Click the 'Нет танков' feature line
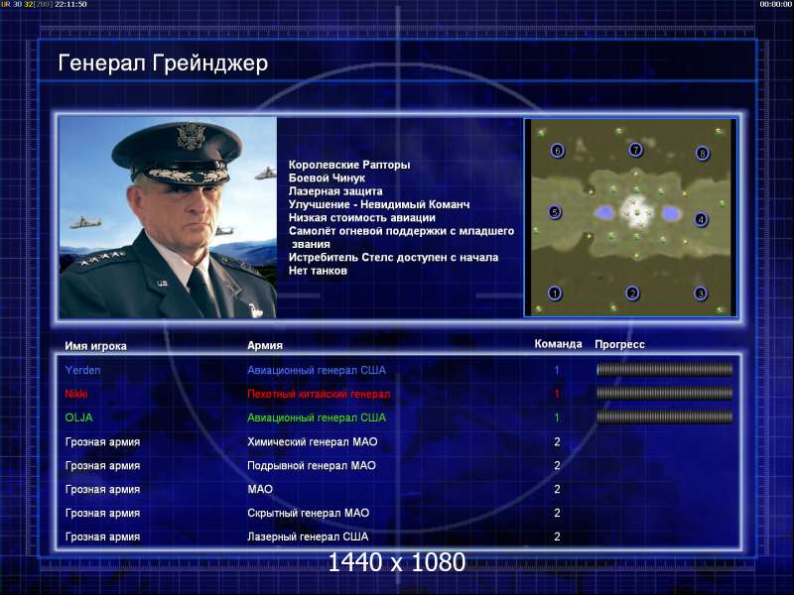Viewport: 794px width, 595px height. click(x=318, y=271)
